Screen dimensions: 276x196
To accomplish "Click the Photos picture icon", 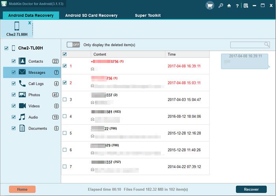I will (22, 95).
